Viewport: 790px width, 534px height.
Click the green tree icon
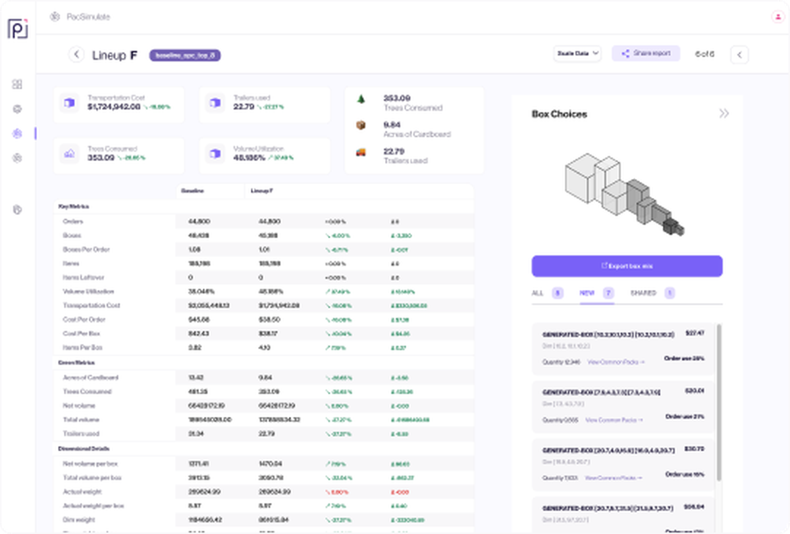[x=361, y=99]
